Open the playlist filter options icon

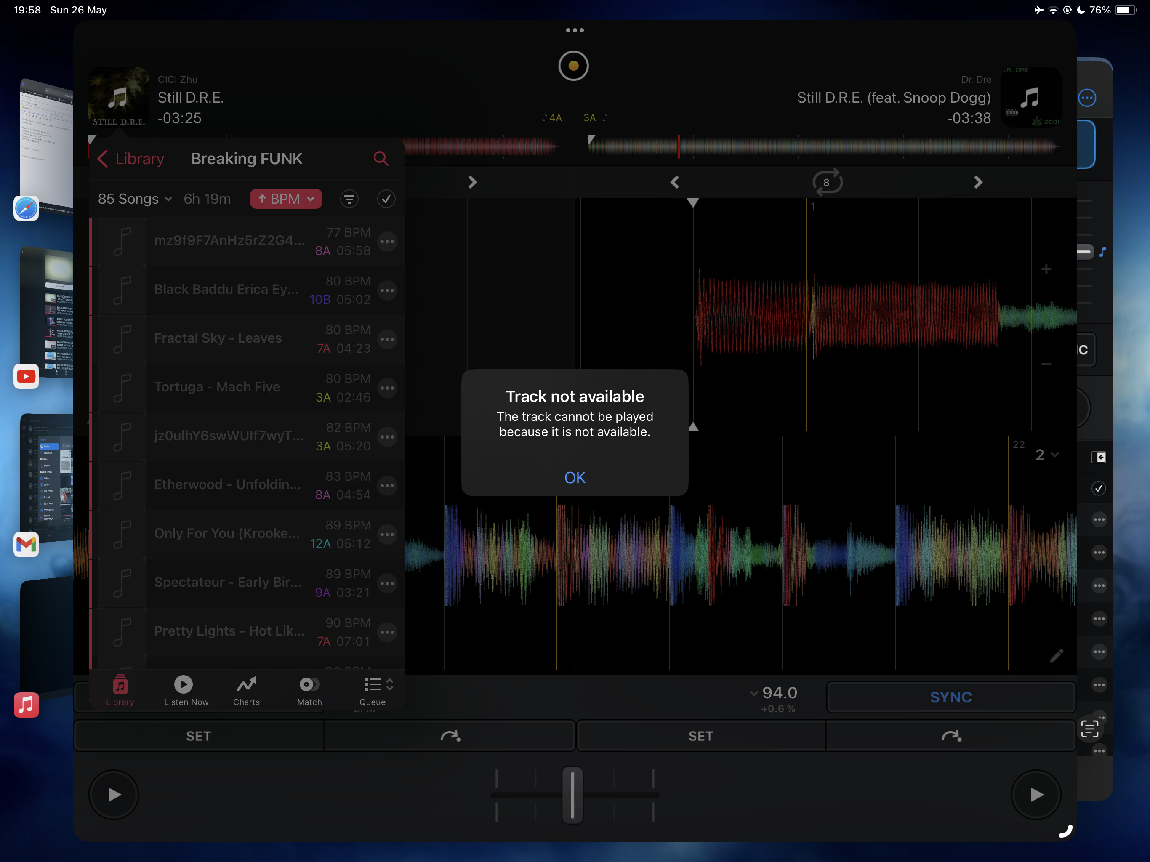tap(349, 199)
